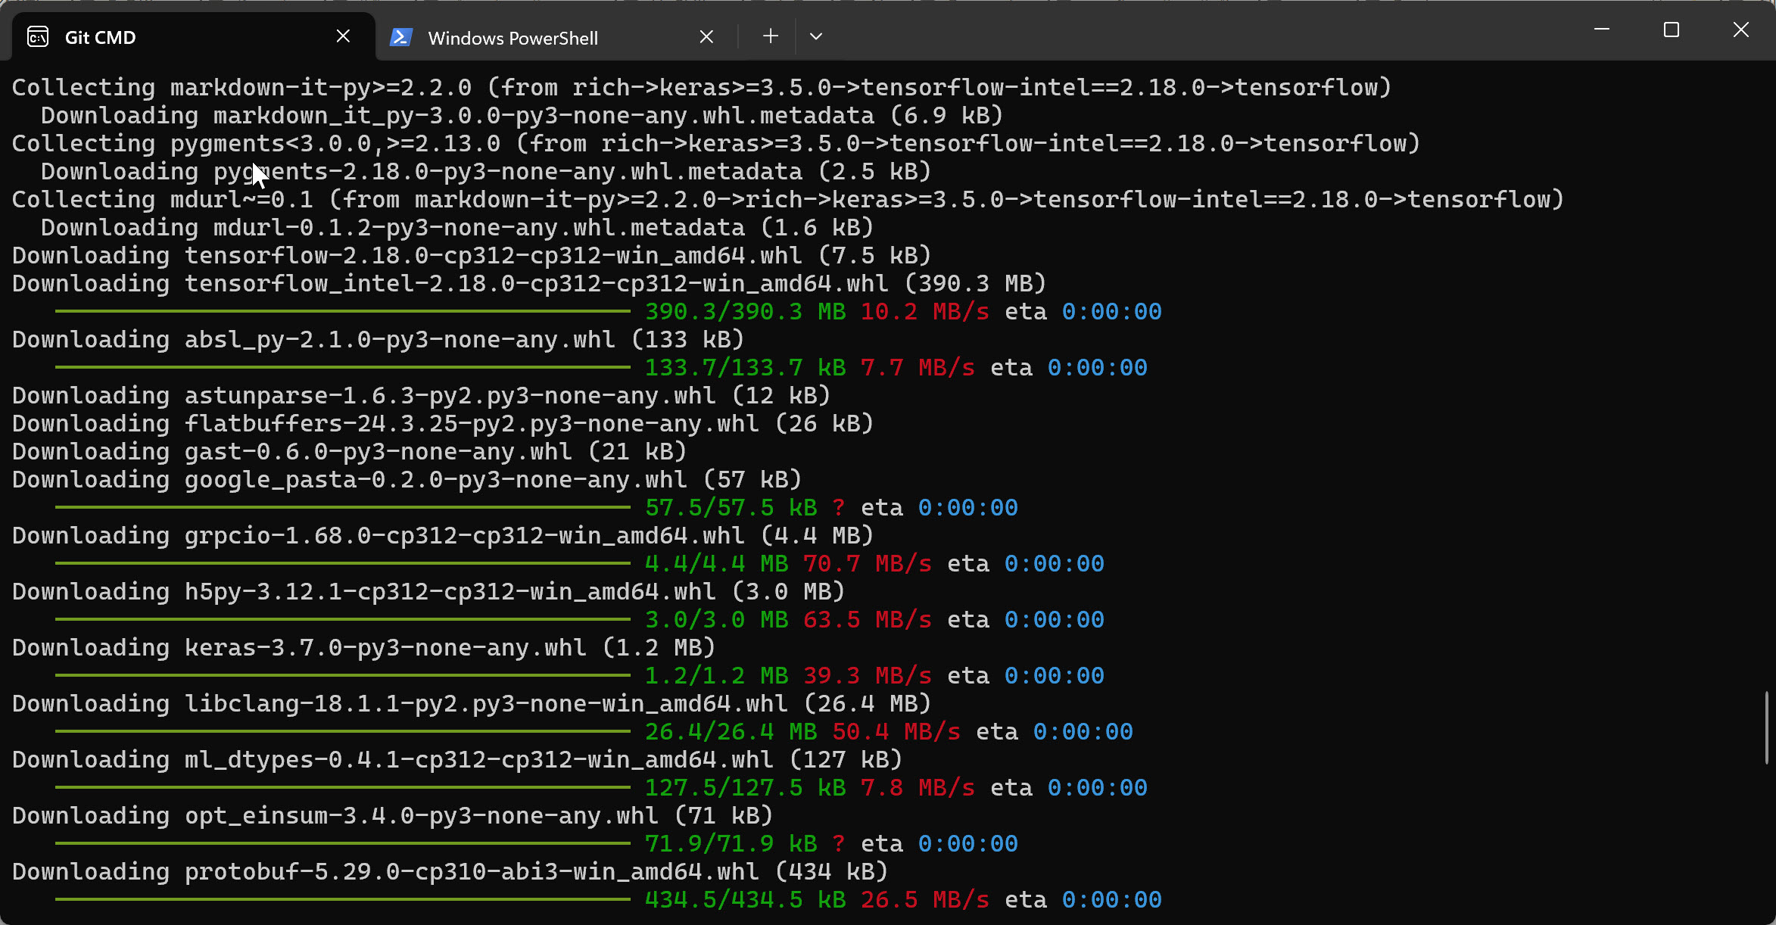
Task: Close the Git CMD tab
Action: click(x=343, y=36)
